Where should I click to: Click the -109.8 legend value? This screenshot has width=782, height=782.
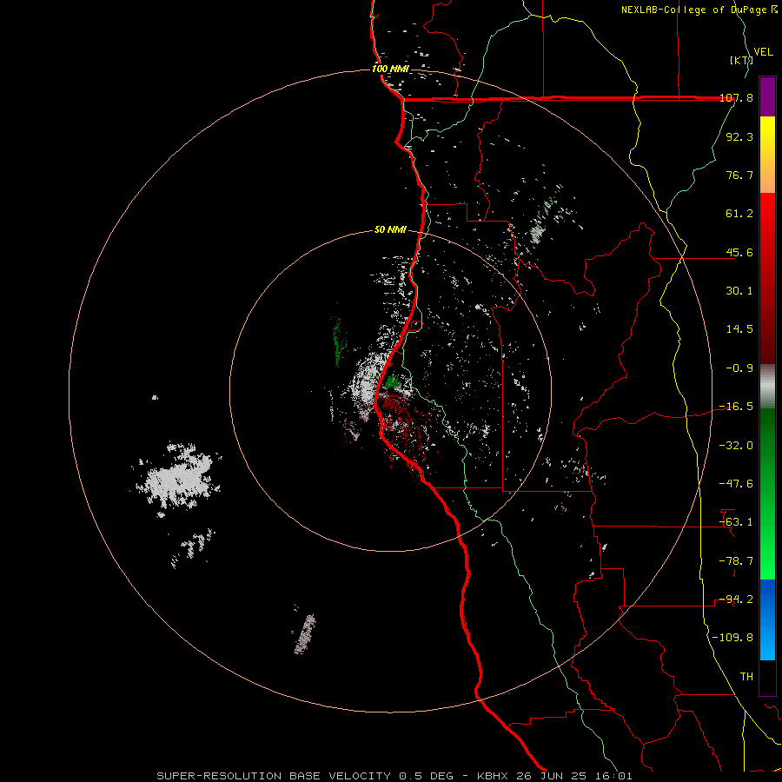732,638
